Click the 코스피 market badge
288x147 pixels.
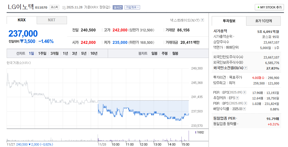pyautogui.click(x=54, y=7)
